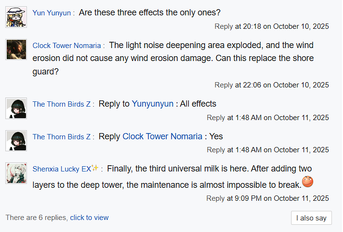Click second The Thorn Birds Z avatar

[x=16, y=141]
